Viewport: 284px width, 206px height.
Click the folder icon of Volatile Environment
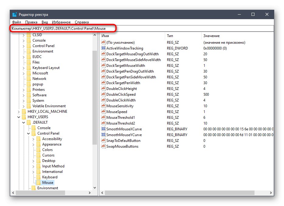(x=29, y=106)
